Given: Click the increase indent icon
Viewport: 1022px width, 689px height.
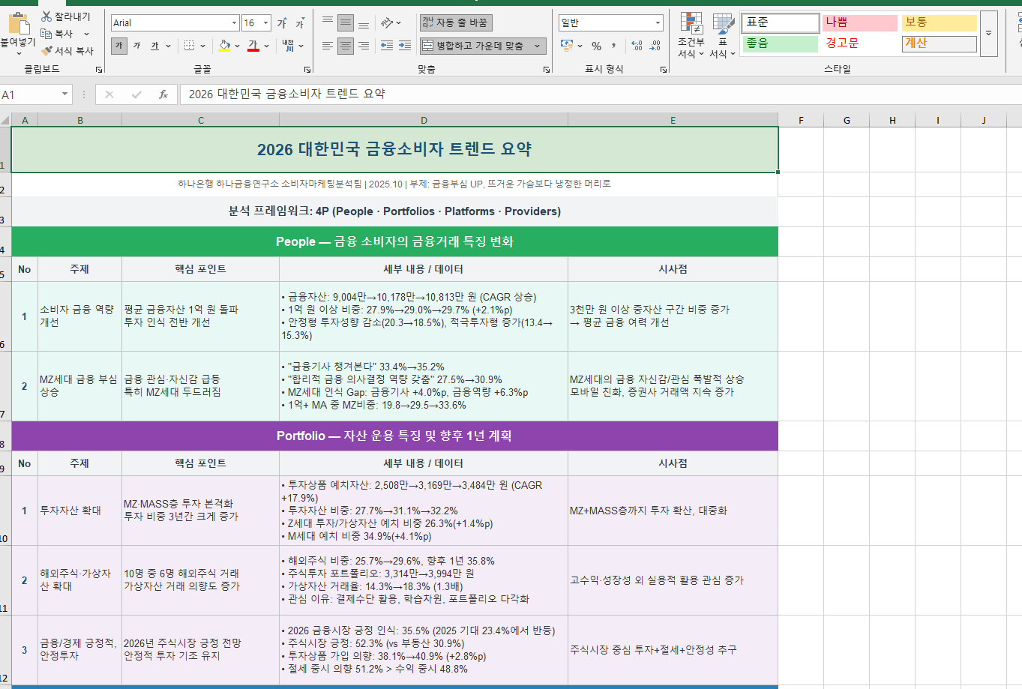Looking at the screenshot, I should tap(404, 46).
